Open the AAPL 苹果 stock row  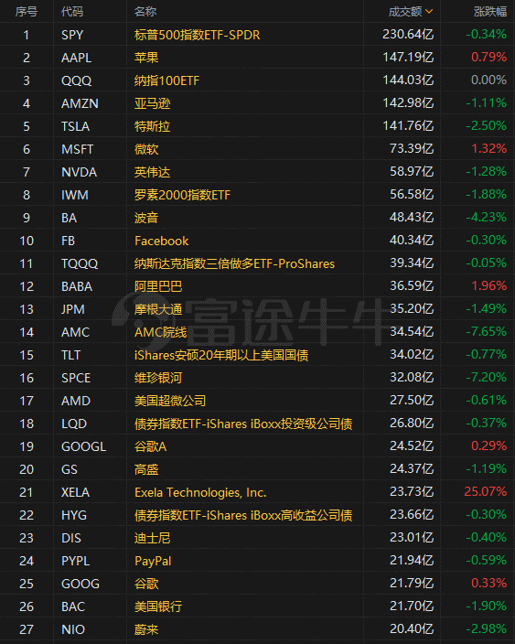[x=258, y=58]
